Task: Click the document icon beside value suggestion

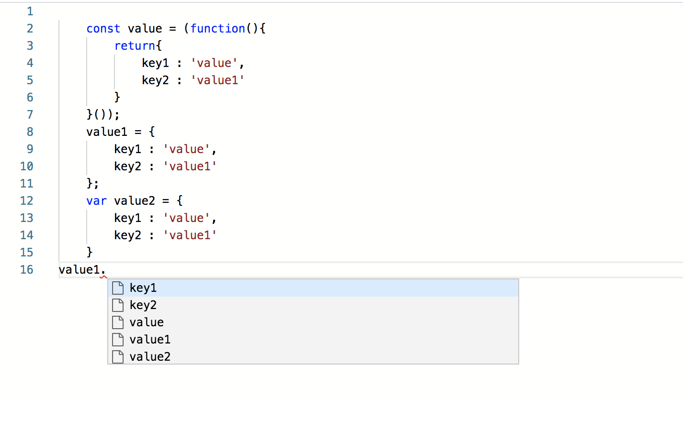Action: 118,322
